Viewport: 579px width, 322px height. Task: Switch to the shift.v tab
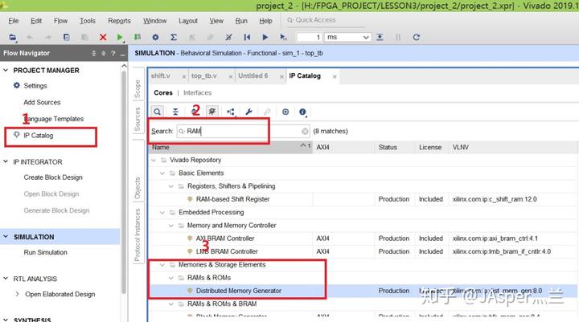(160, 75)
